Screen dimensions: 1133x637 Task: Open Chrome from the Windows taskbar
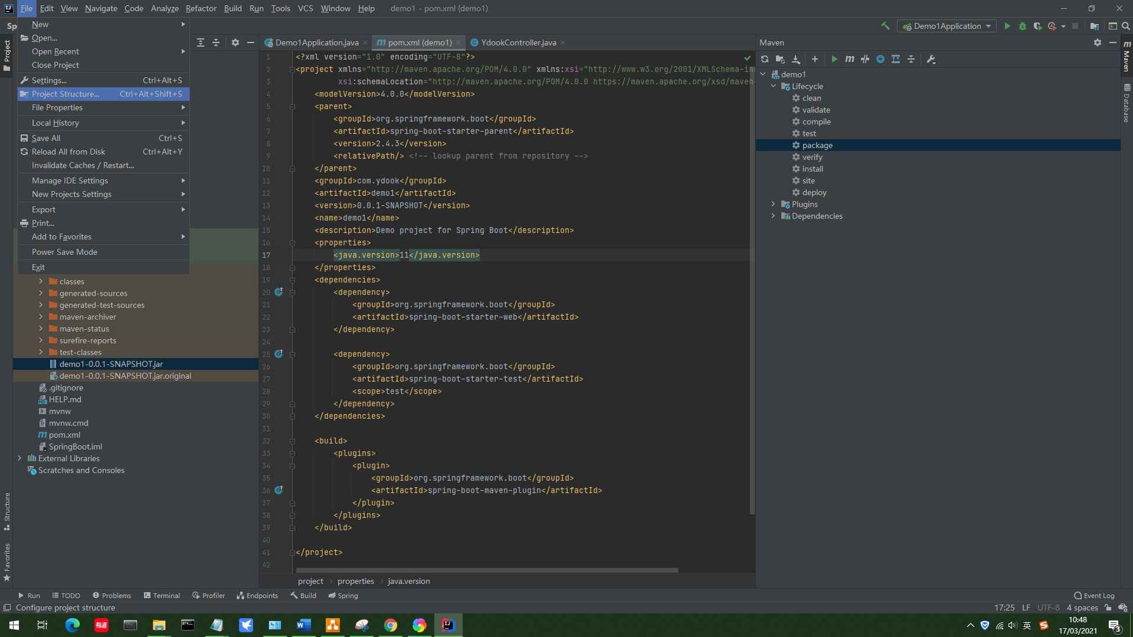(391, 625)
